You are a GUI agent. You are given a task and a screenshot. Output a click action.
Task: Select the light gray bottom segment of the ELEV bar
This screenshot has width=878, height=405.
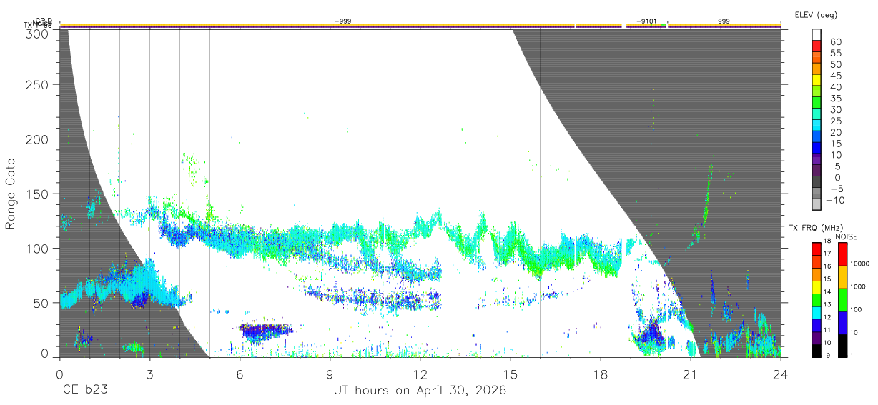pyautogui.click(x=817, y=204)
